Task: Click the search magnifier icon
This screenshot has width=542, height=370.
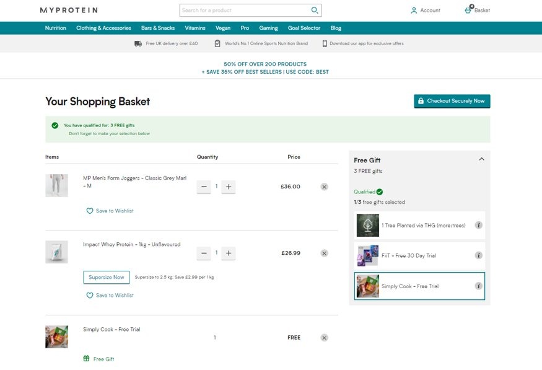Action: (x=315, y=10)
